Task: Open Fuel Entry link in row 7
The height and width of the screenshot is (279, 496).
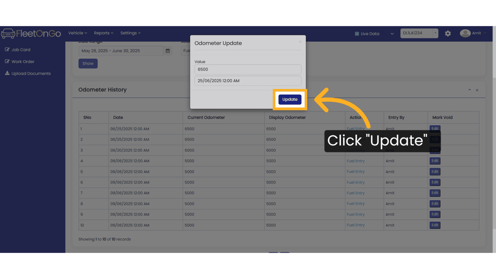Action: pyautogui.click(x=356, y=193)
